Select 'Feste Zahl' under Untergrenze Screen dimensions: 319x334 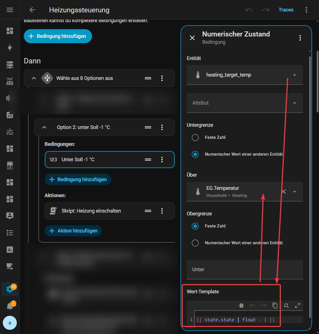(195, 137)
